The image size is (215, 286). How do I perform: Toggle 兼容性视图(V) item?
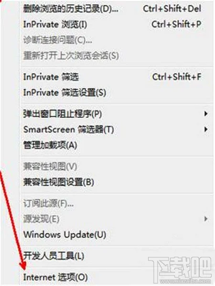click(x=117, y=167)
